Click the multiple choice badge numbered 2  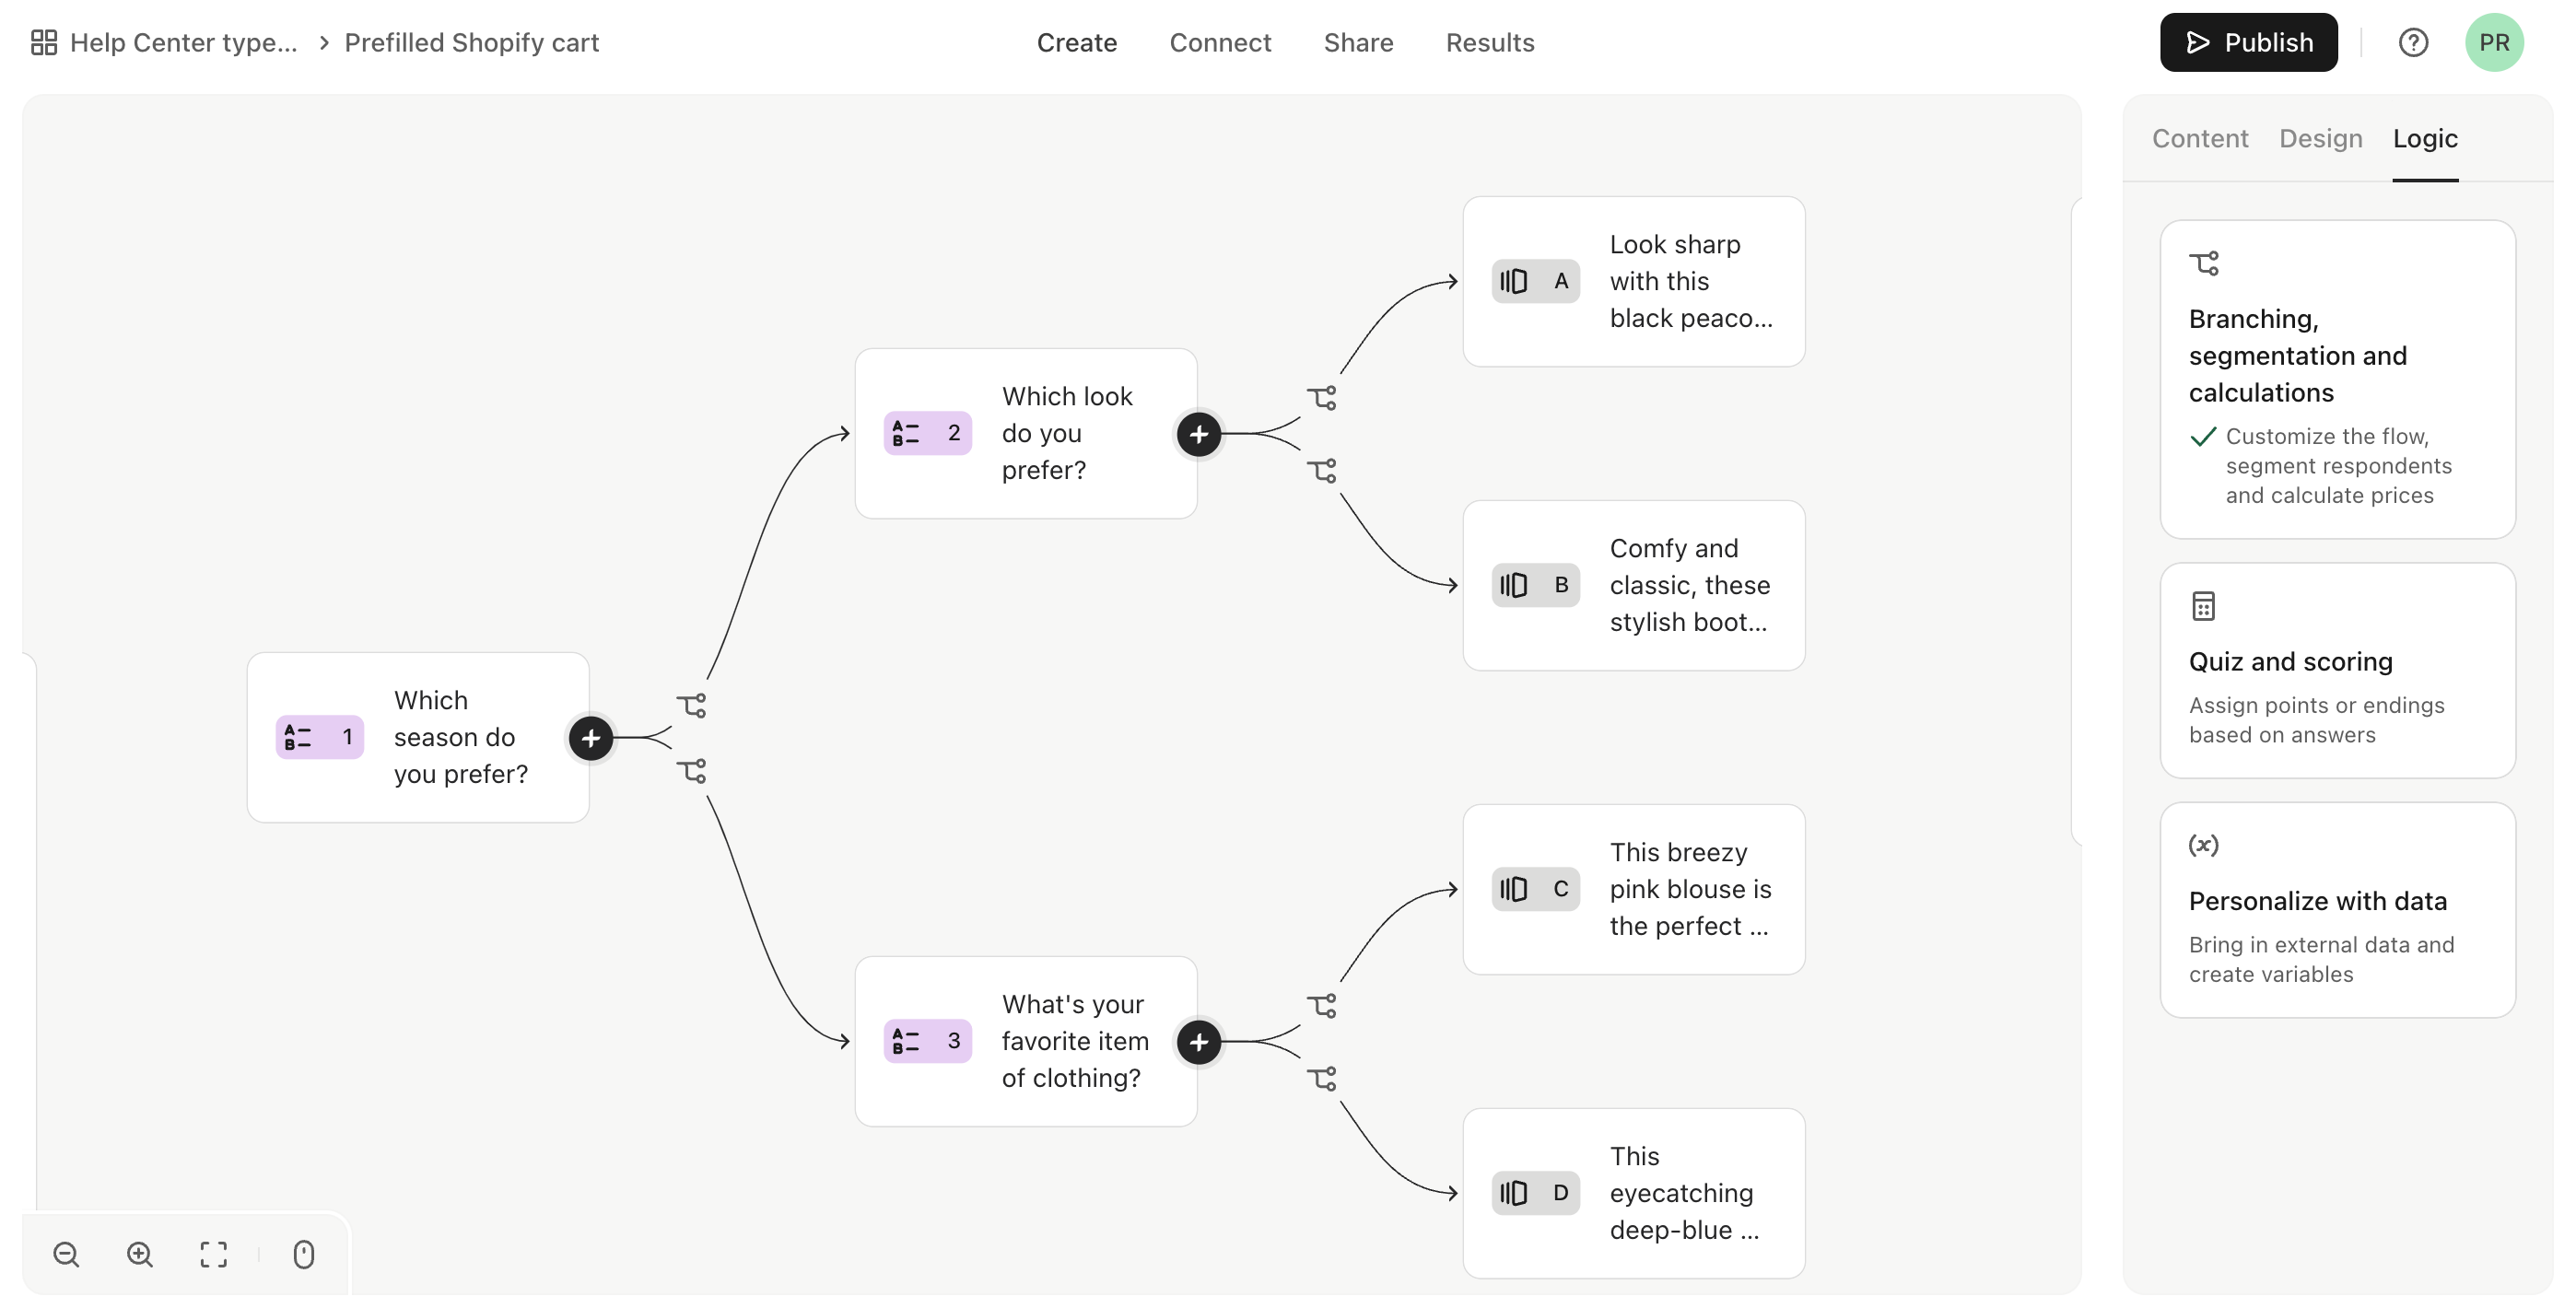click(x=928, y=433)
